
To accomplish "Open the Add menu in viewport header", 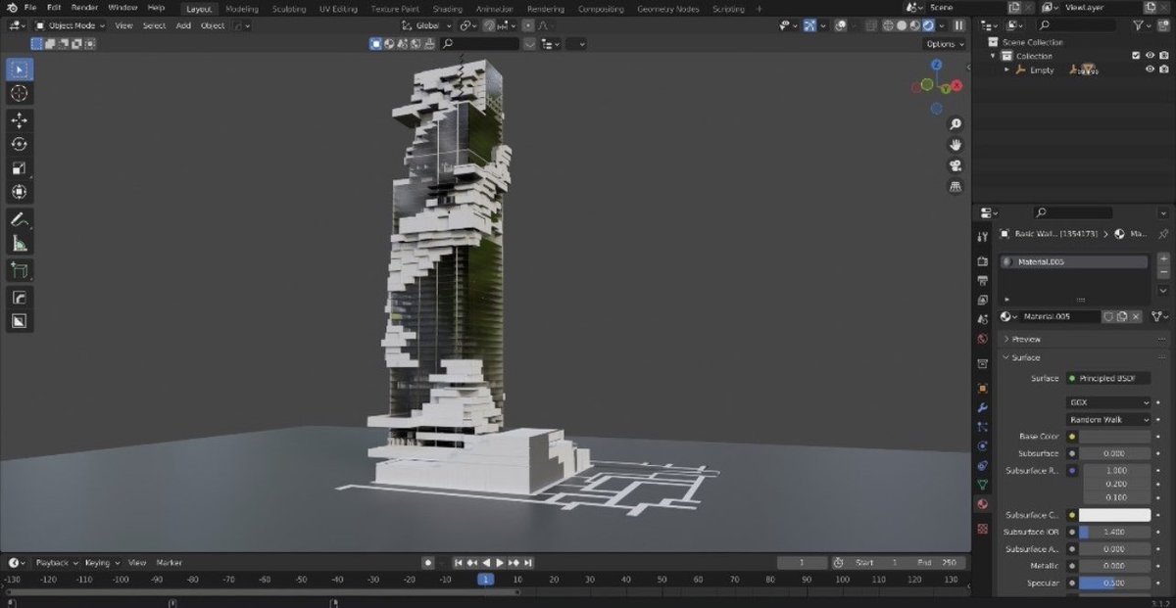I will [x=183, y=25].
